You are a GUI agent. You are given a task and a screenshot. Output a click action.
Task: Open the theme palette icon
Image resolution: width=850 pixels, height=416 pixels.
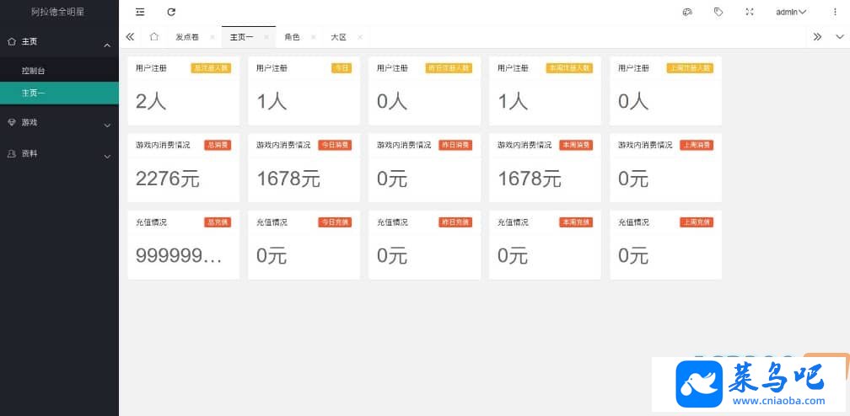pyautogui.click(x=687, y=12)
